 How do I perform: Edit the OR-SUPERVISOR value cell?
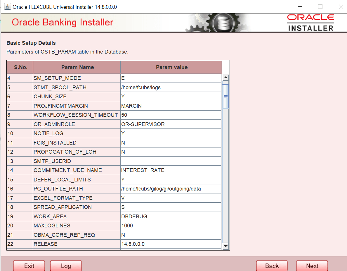click(171, 124)
